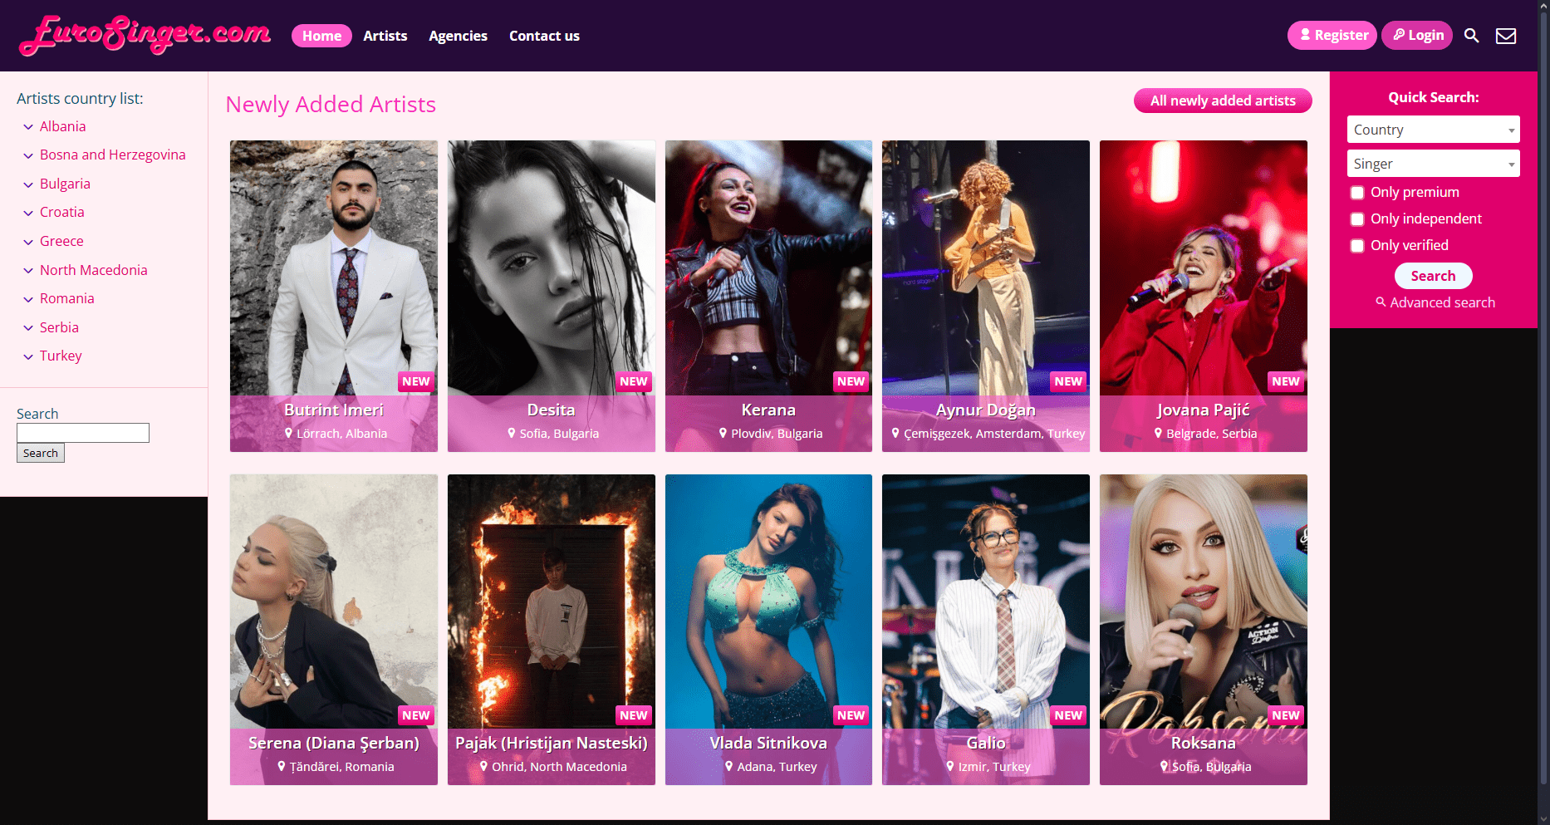Click the magnifier icon beside Advanced search
Image resolution: width=1550 pixels, height=825 pixels.
coord(1381,302)
